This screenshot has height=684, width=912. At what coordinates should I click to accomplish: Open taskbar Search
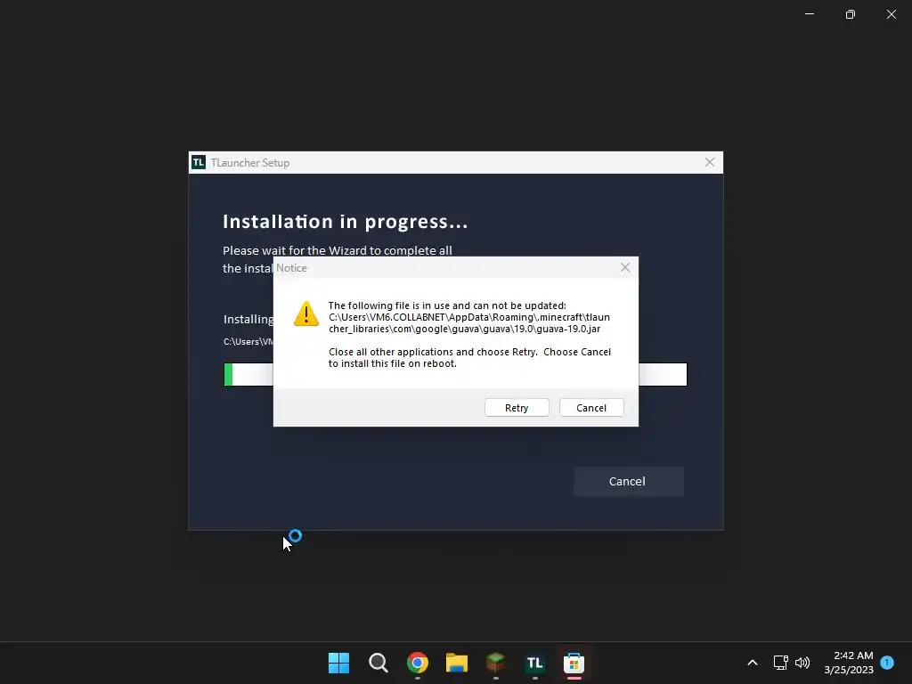[378, 663]
